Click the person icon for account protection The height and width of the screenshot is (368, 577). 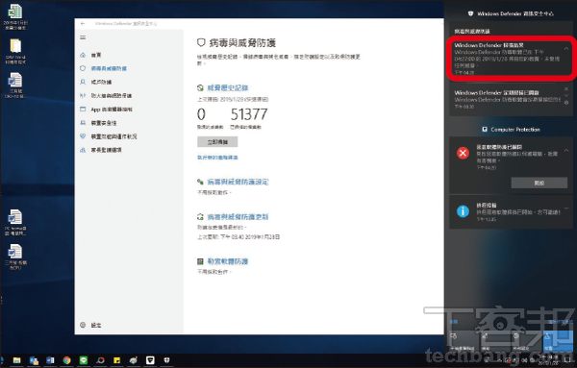(x=83, y=82)
